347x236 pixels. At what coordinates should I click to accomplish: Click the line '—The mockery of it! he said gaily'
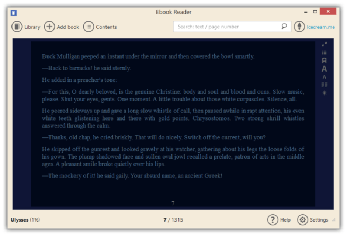pos(132,176)
